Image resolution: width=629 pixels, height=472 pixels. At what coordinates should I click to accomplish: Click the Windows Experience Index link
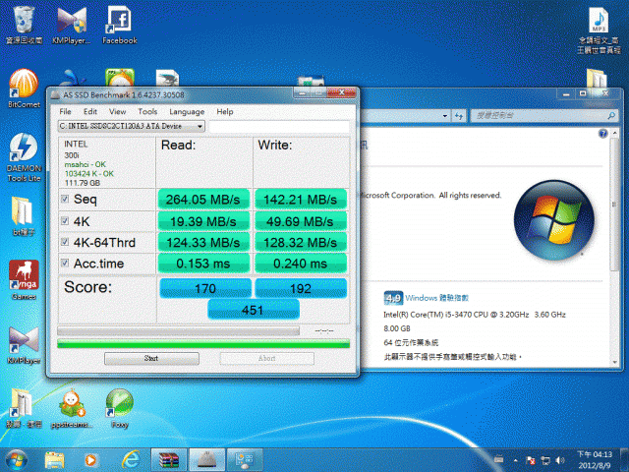[436, 298]
